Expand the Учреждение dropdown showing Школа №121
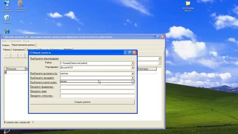Image resolution: width=238 pixels, height=134 pixels. pos(132,67)
